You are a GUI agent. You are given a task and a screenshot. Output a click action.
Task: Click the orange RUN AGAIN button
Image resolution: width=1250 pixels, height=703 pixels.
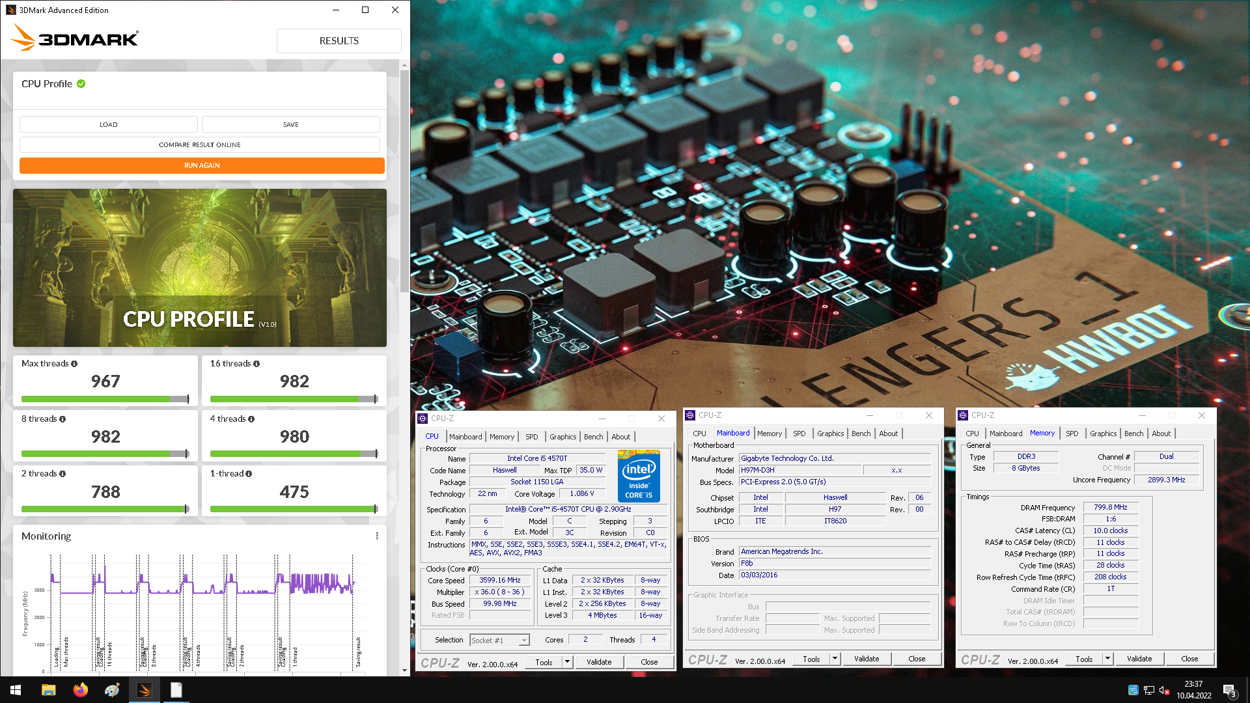pos(202,165)
